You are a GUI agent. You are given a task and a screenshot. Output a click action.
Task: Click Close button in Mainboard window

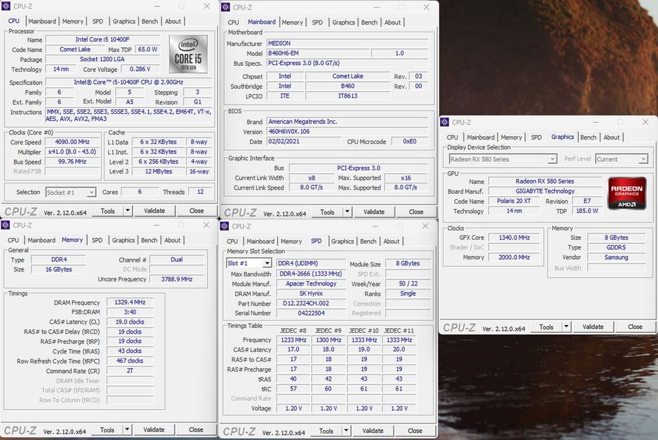(416, 212)
